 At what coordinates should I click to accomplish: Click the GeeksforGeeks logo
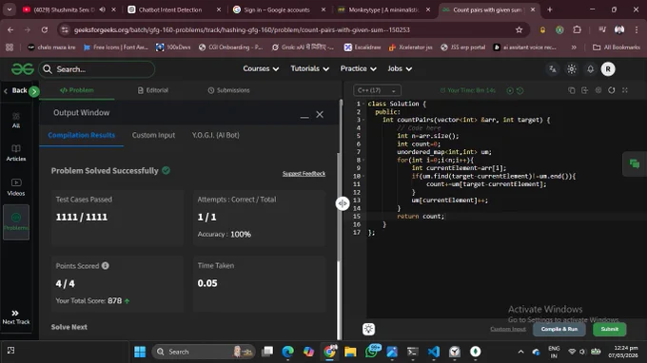point(22,69)
